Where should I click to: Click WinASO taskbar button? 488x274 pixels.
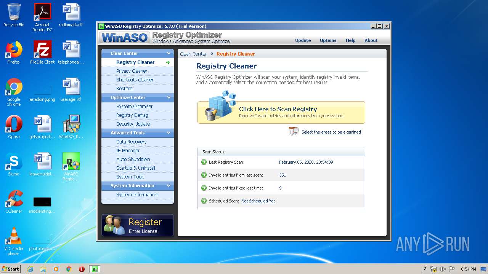point(95,269)
